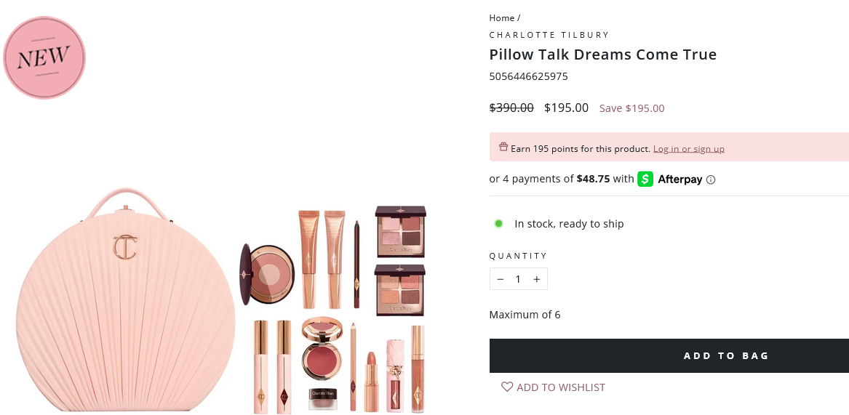
Task: Click the green Cash App Afterpay logo
Action: 645,179
